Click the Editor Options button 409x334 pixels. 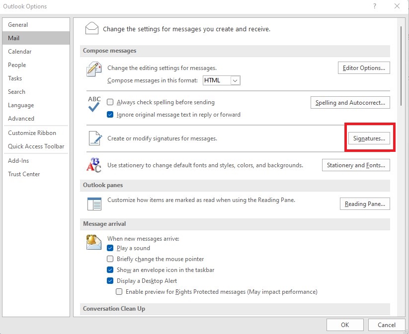pos(364,68)
